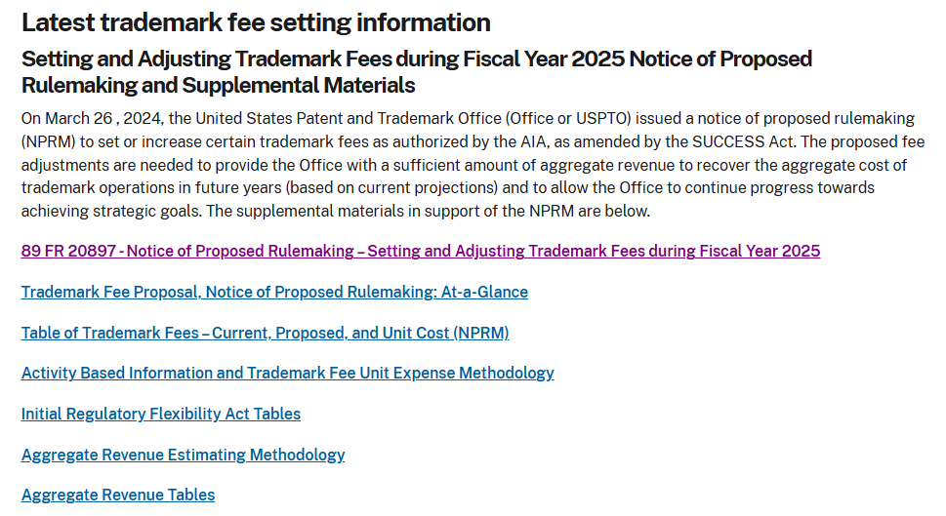Open Table of Trademark Fees (NPRM) link
This screenshot has height=516, width=946.
pyautogui.click(x=265, y=333)
